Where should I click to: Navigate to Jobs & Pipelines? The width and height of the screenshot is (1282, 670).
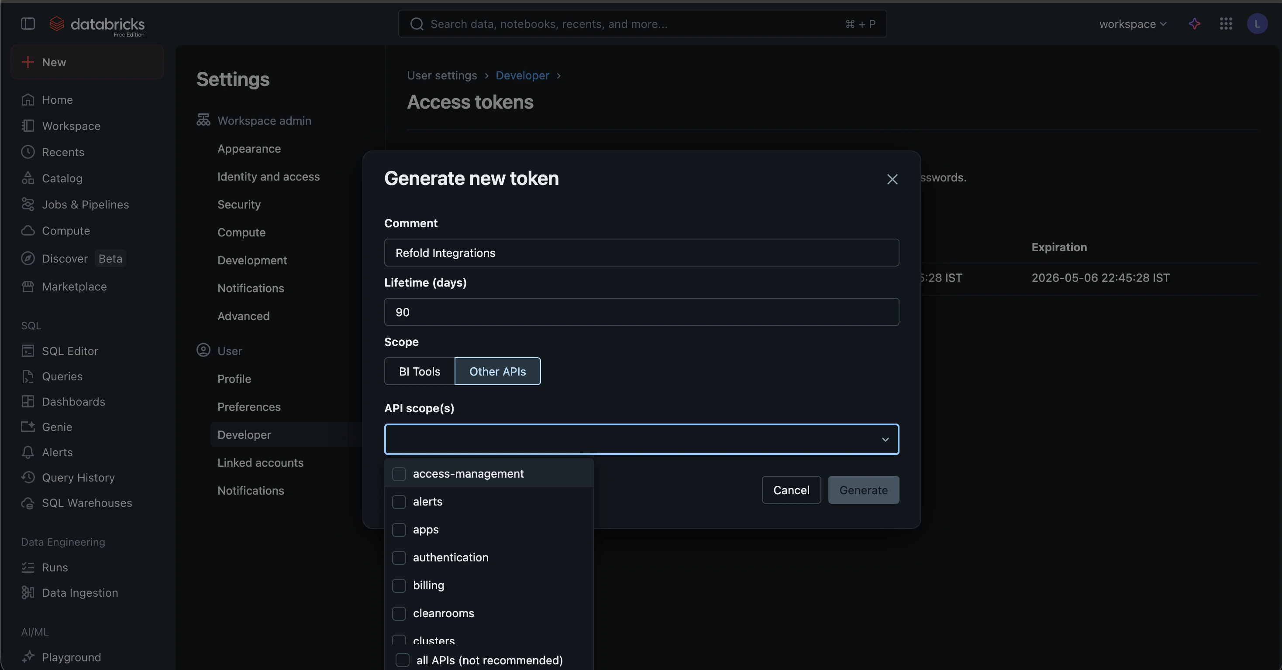coord(84,204)
